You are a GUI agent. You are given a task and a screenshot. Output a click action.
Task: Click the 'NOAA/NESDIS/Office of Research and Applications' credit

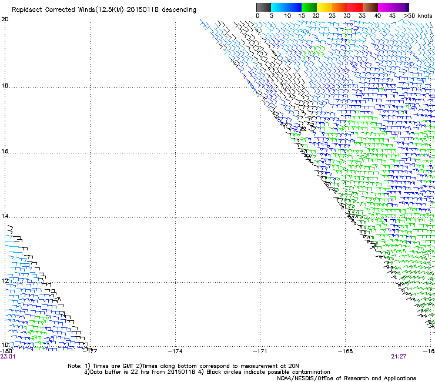[x=346, y=378]
